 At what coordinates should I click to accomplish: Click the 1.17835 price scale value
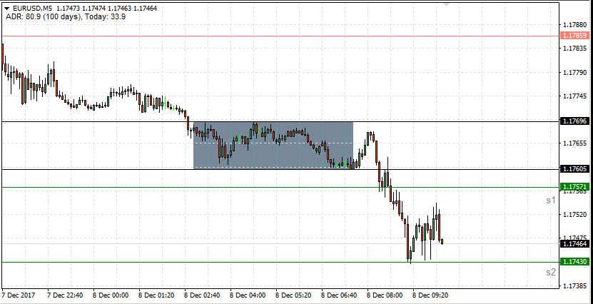click(x=574, y=49)
